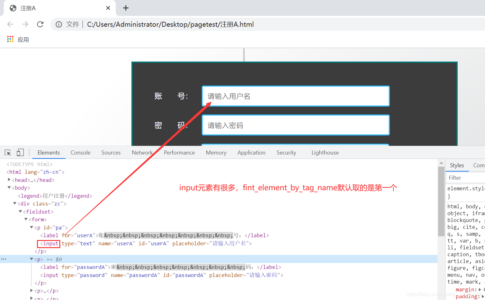Go back with the browser back arrow
Image resolution: width=485 pixels, height=300 pixels.
click(10, 24)
